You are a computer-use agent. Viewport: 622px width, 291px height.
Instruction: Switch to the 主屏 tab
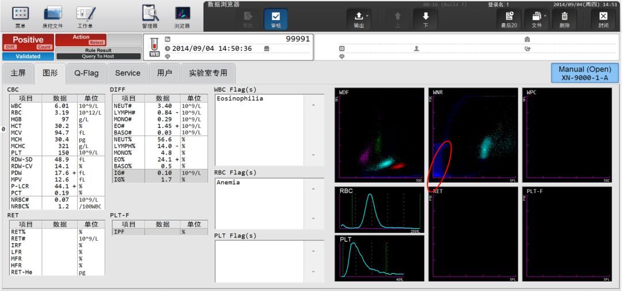click(18, 73)
